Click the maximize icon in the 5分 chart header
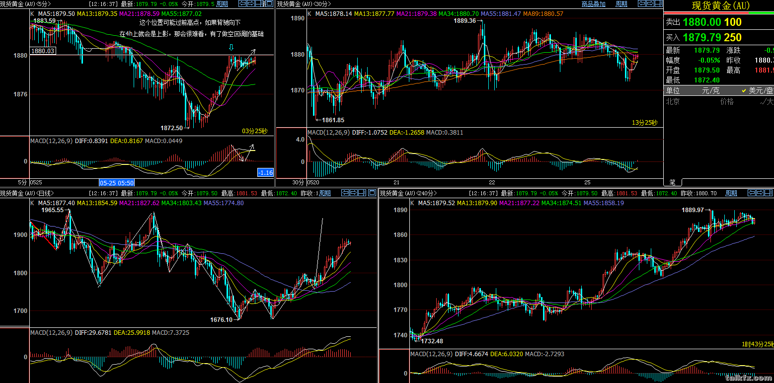Viewport: 774px width, 383px height. click(x=269, y=3)
